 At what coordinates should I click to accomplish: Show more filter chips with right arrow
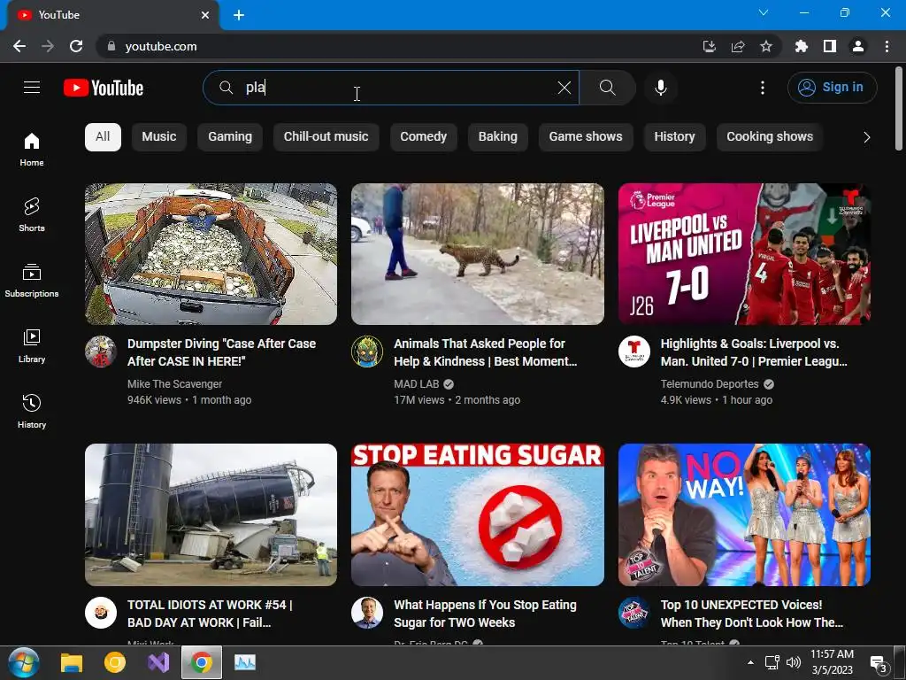pos(866,137)
